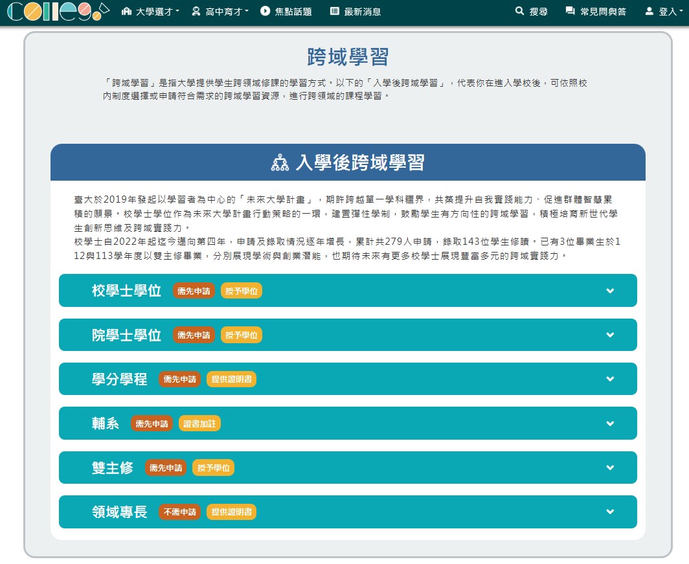This screenshot has height=564, width=689.
Task: Click the 焦點話題 play circle icon
Action: pyautogui.click(x=265, y=11)
